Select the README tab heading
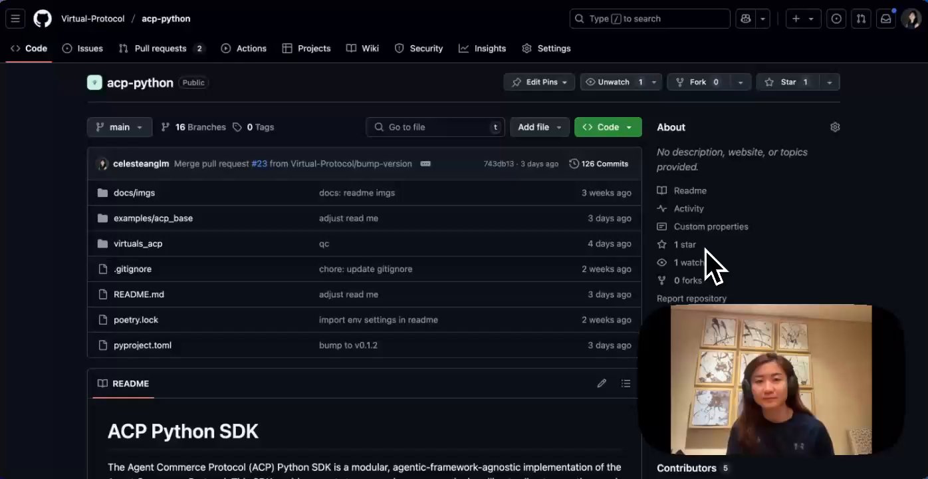This screenshot has height=479, width=928. (123, 383)
